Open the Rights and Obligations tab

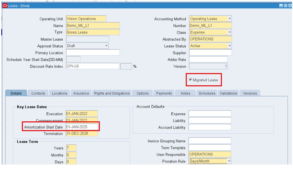[x=112, y=93]
